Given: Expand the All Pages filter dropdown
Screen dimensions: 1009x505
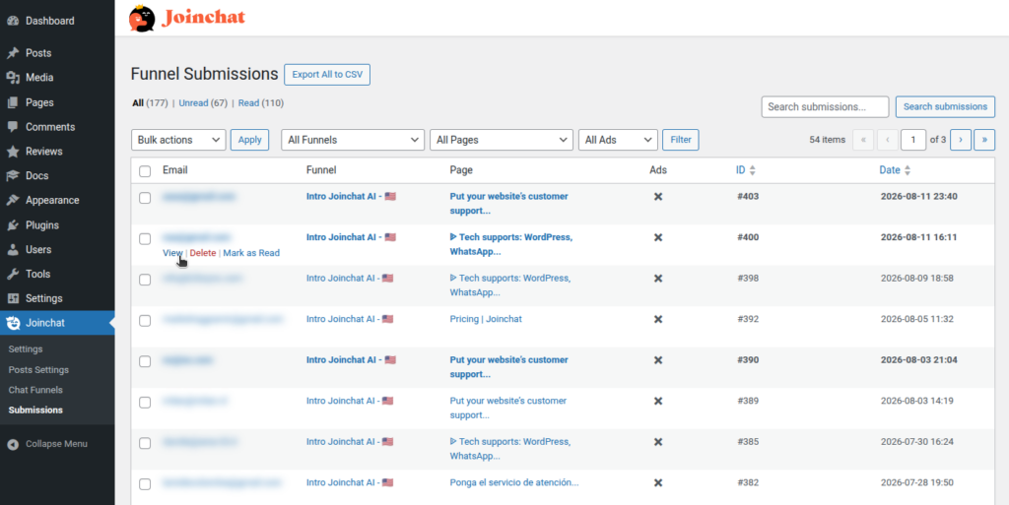Looking at the screenshot, I should [502, 140].
